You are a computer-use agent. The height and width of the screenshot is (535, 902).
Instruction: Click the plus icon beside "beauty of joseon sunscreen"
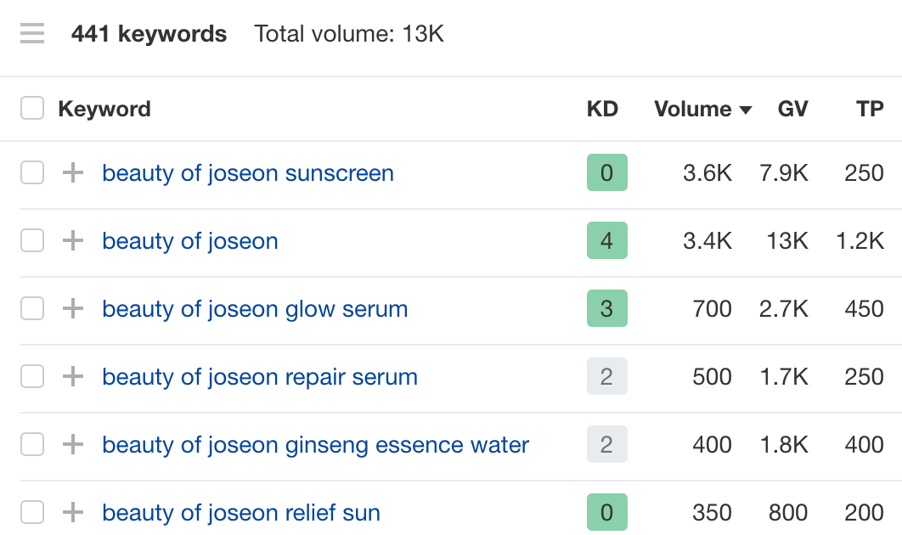click(x=73, y=172)
